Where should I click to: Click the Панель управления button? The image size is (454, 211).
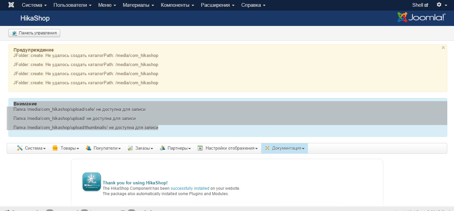(x=34, y=33)
